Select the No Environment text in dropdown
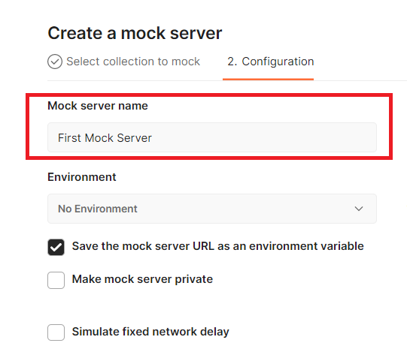This screenshot has height=361, width=407. 97,209
